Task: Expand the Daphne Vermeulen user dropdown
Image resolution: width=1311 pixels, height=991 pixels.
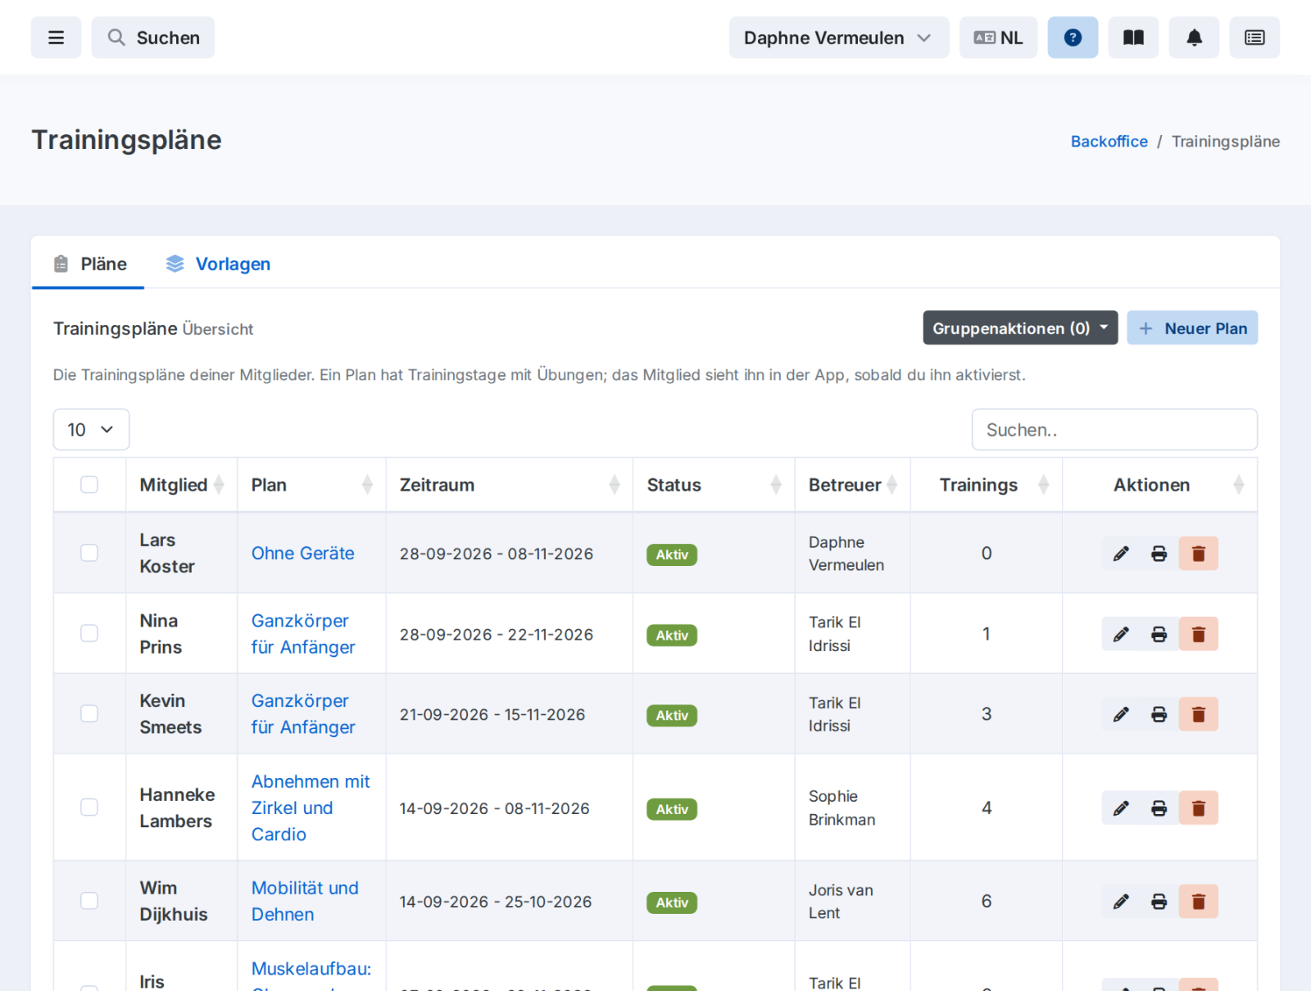Action: click(x=839, y=38)
